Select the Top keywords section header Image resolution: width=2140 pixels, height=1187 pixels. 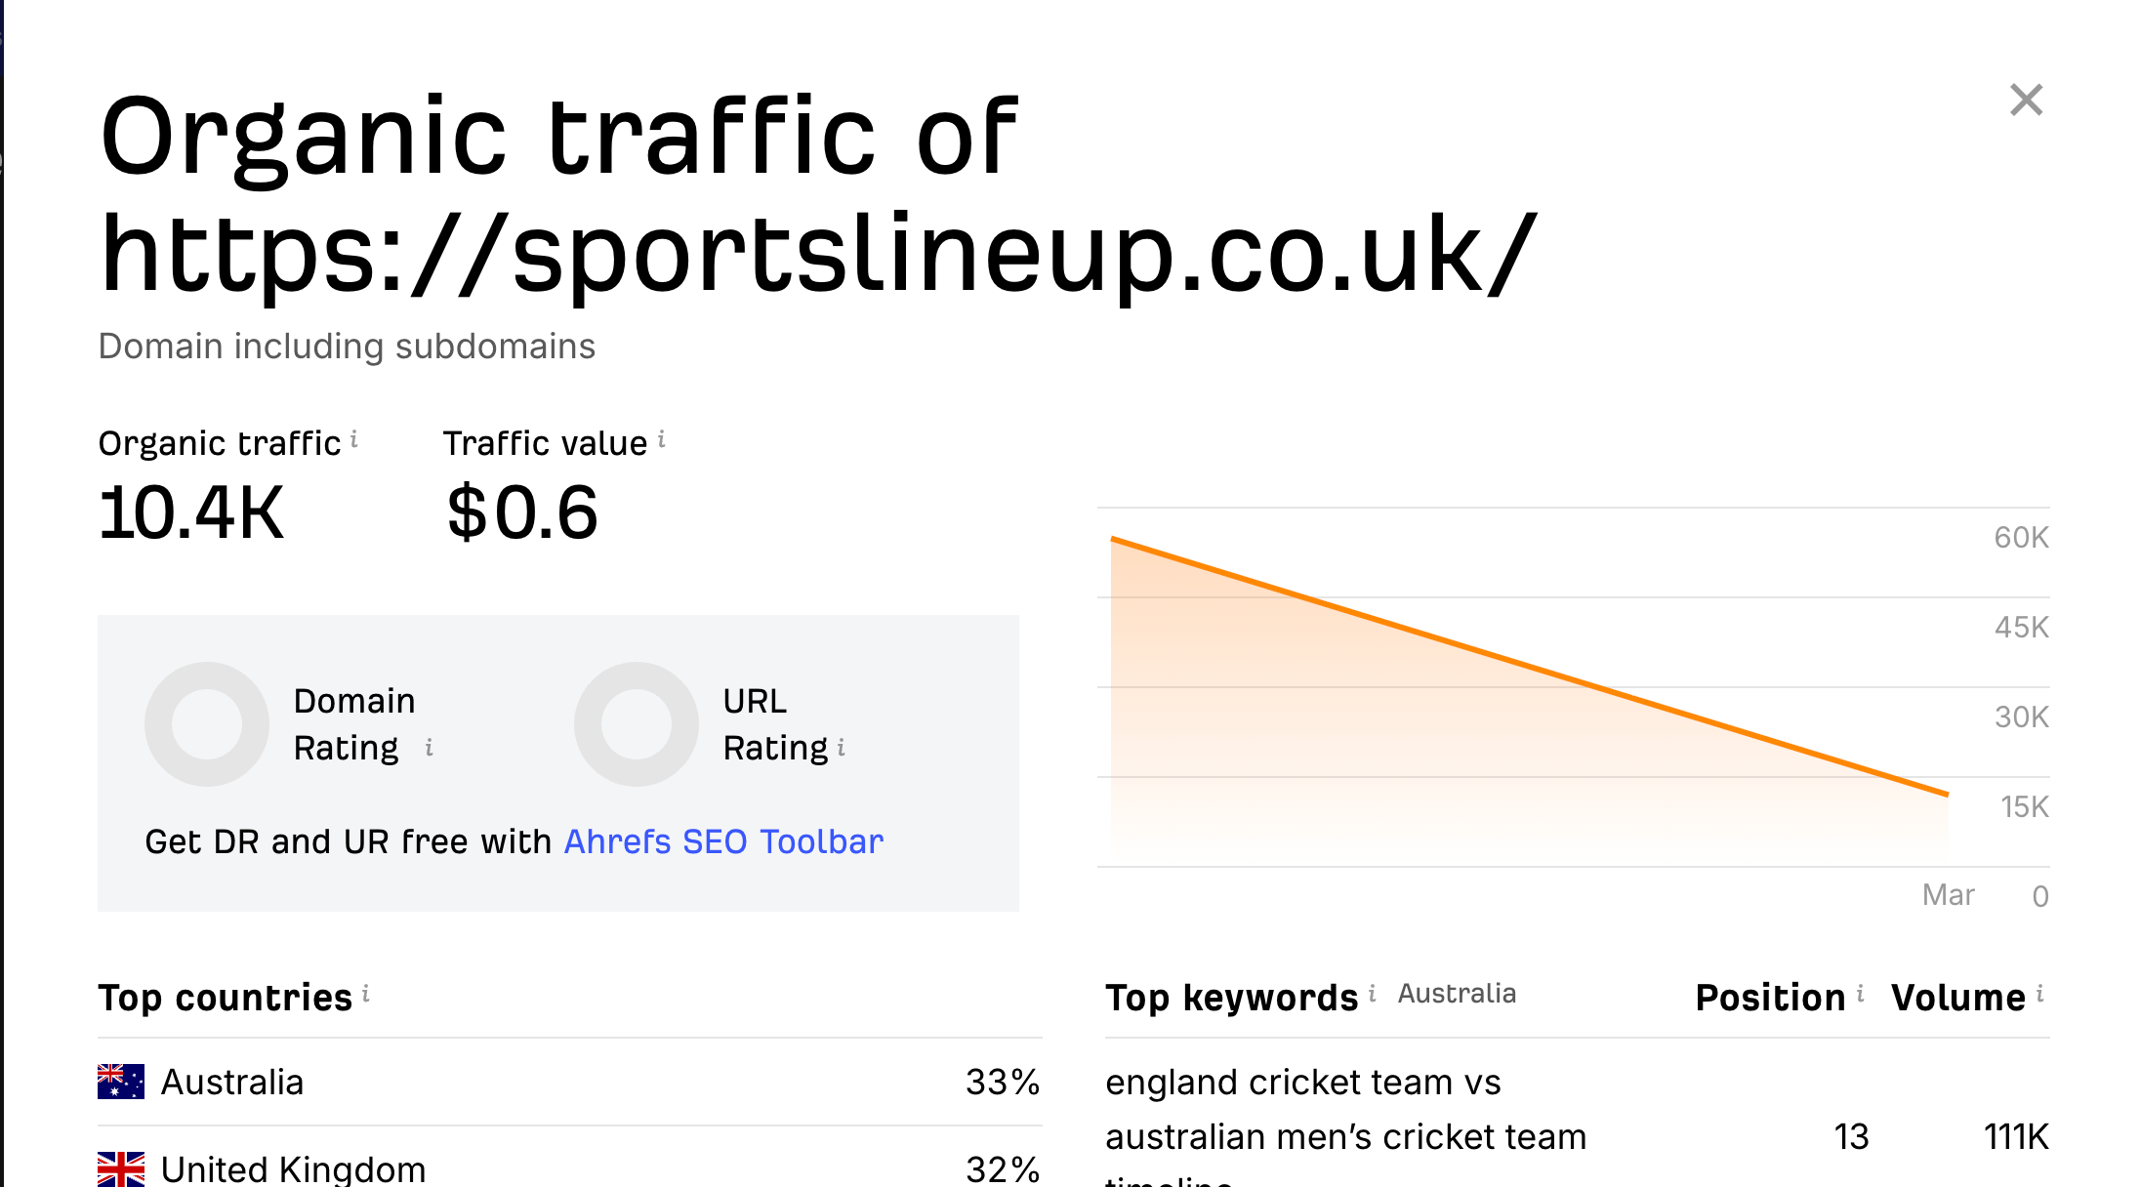(x=1232, y=997)
